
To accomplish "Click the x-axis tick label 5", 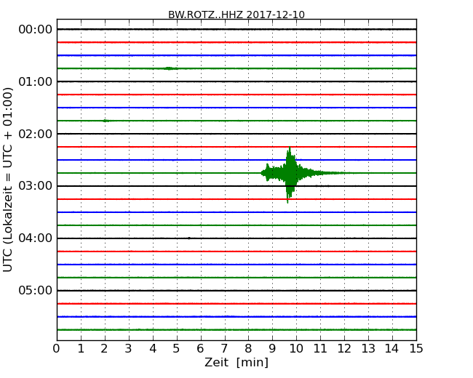I will point(176,349).
